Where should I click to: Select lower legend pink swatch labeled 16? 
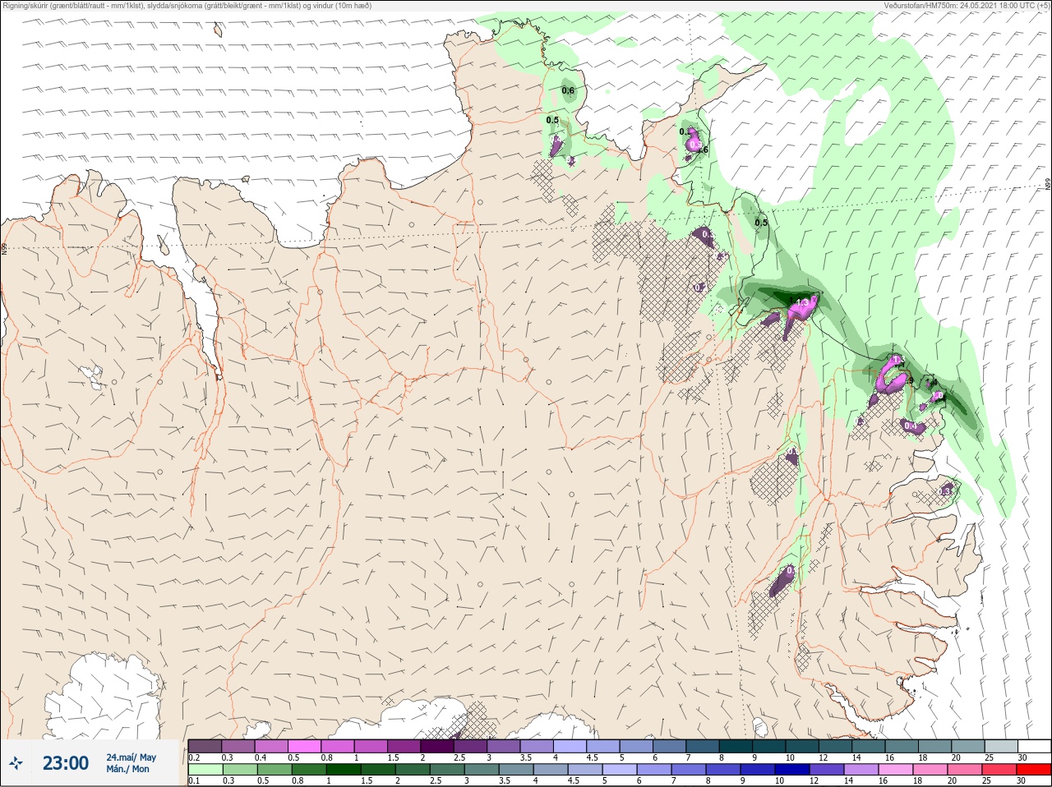pos(896,770)
